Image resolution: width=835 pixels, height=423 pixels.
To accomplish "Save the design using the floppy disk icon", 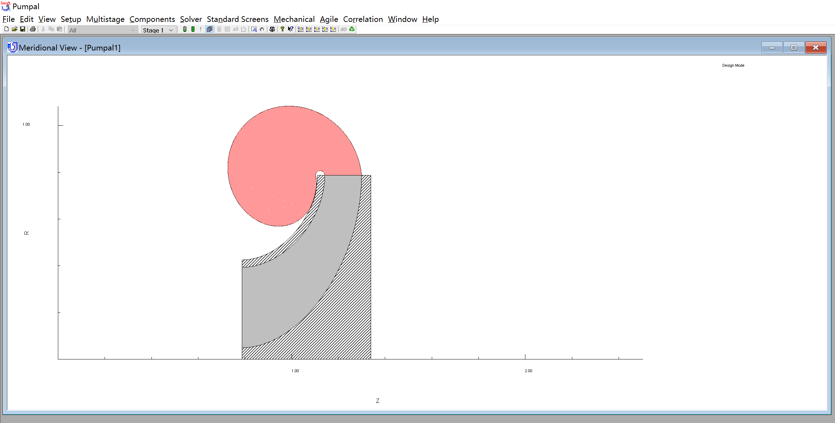I will click(x=23, y=29).
